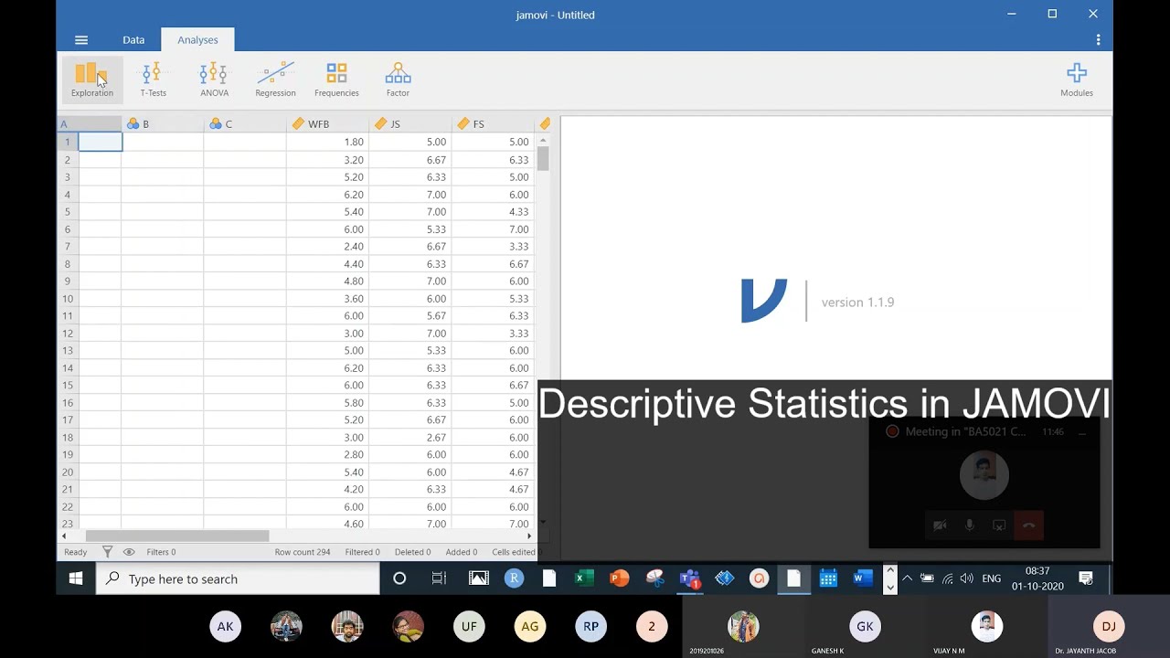Click the UF participant avatar
The width and height of the screenshot is (1170, 658).
[x=469, y=626]
